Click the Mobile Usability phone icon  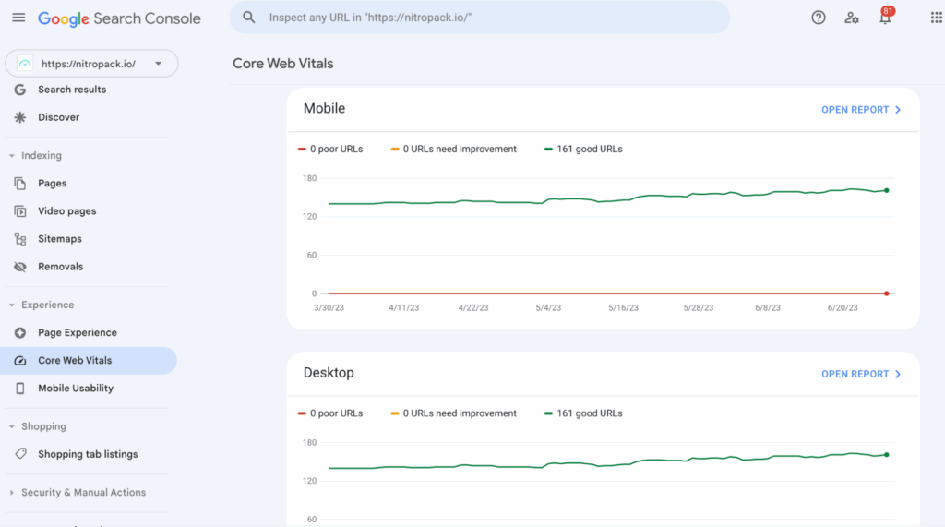pyautogui.click(x=20, y=389)
